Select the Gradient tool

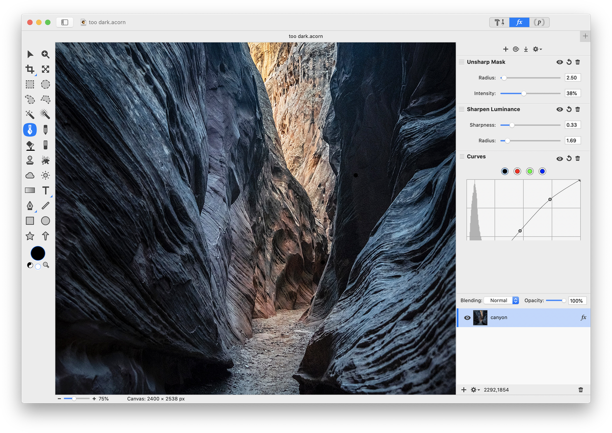[x=30, y=191]
